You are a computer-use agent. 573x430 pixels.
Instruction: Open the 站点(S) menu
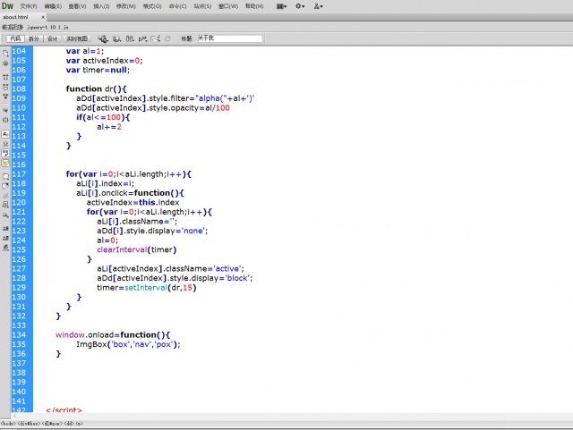[x=202, y=6]
